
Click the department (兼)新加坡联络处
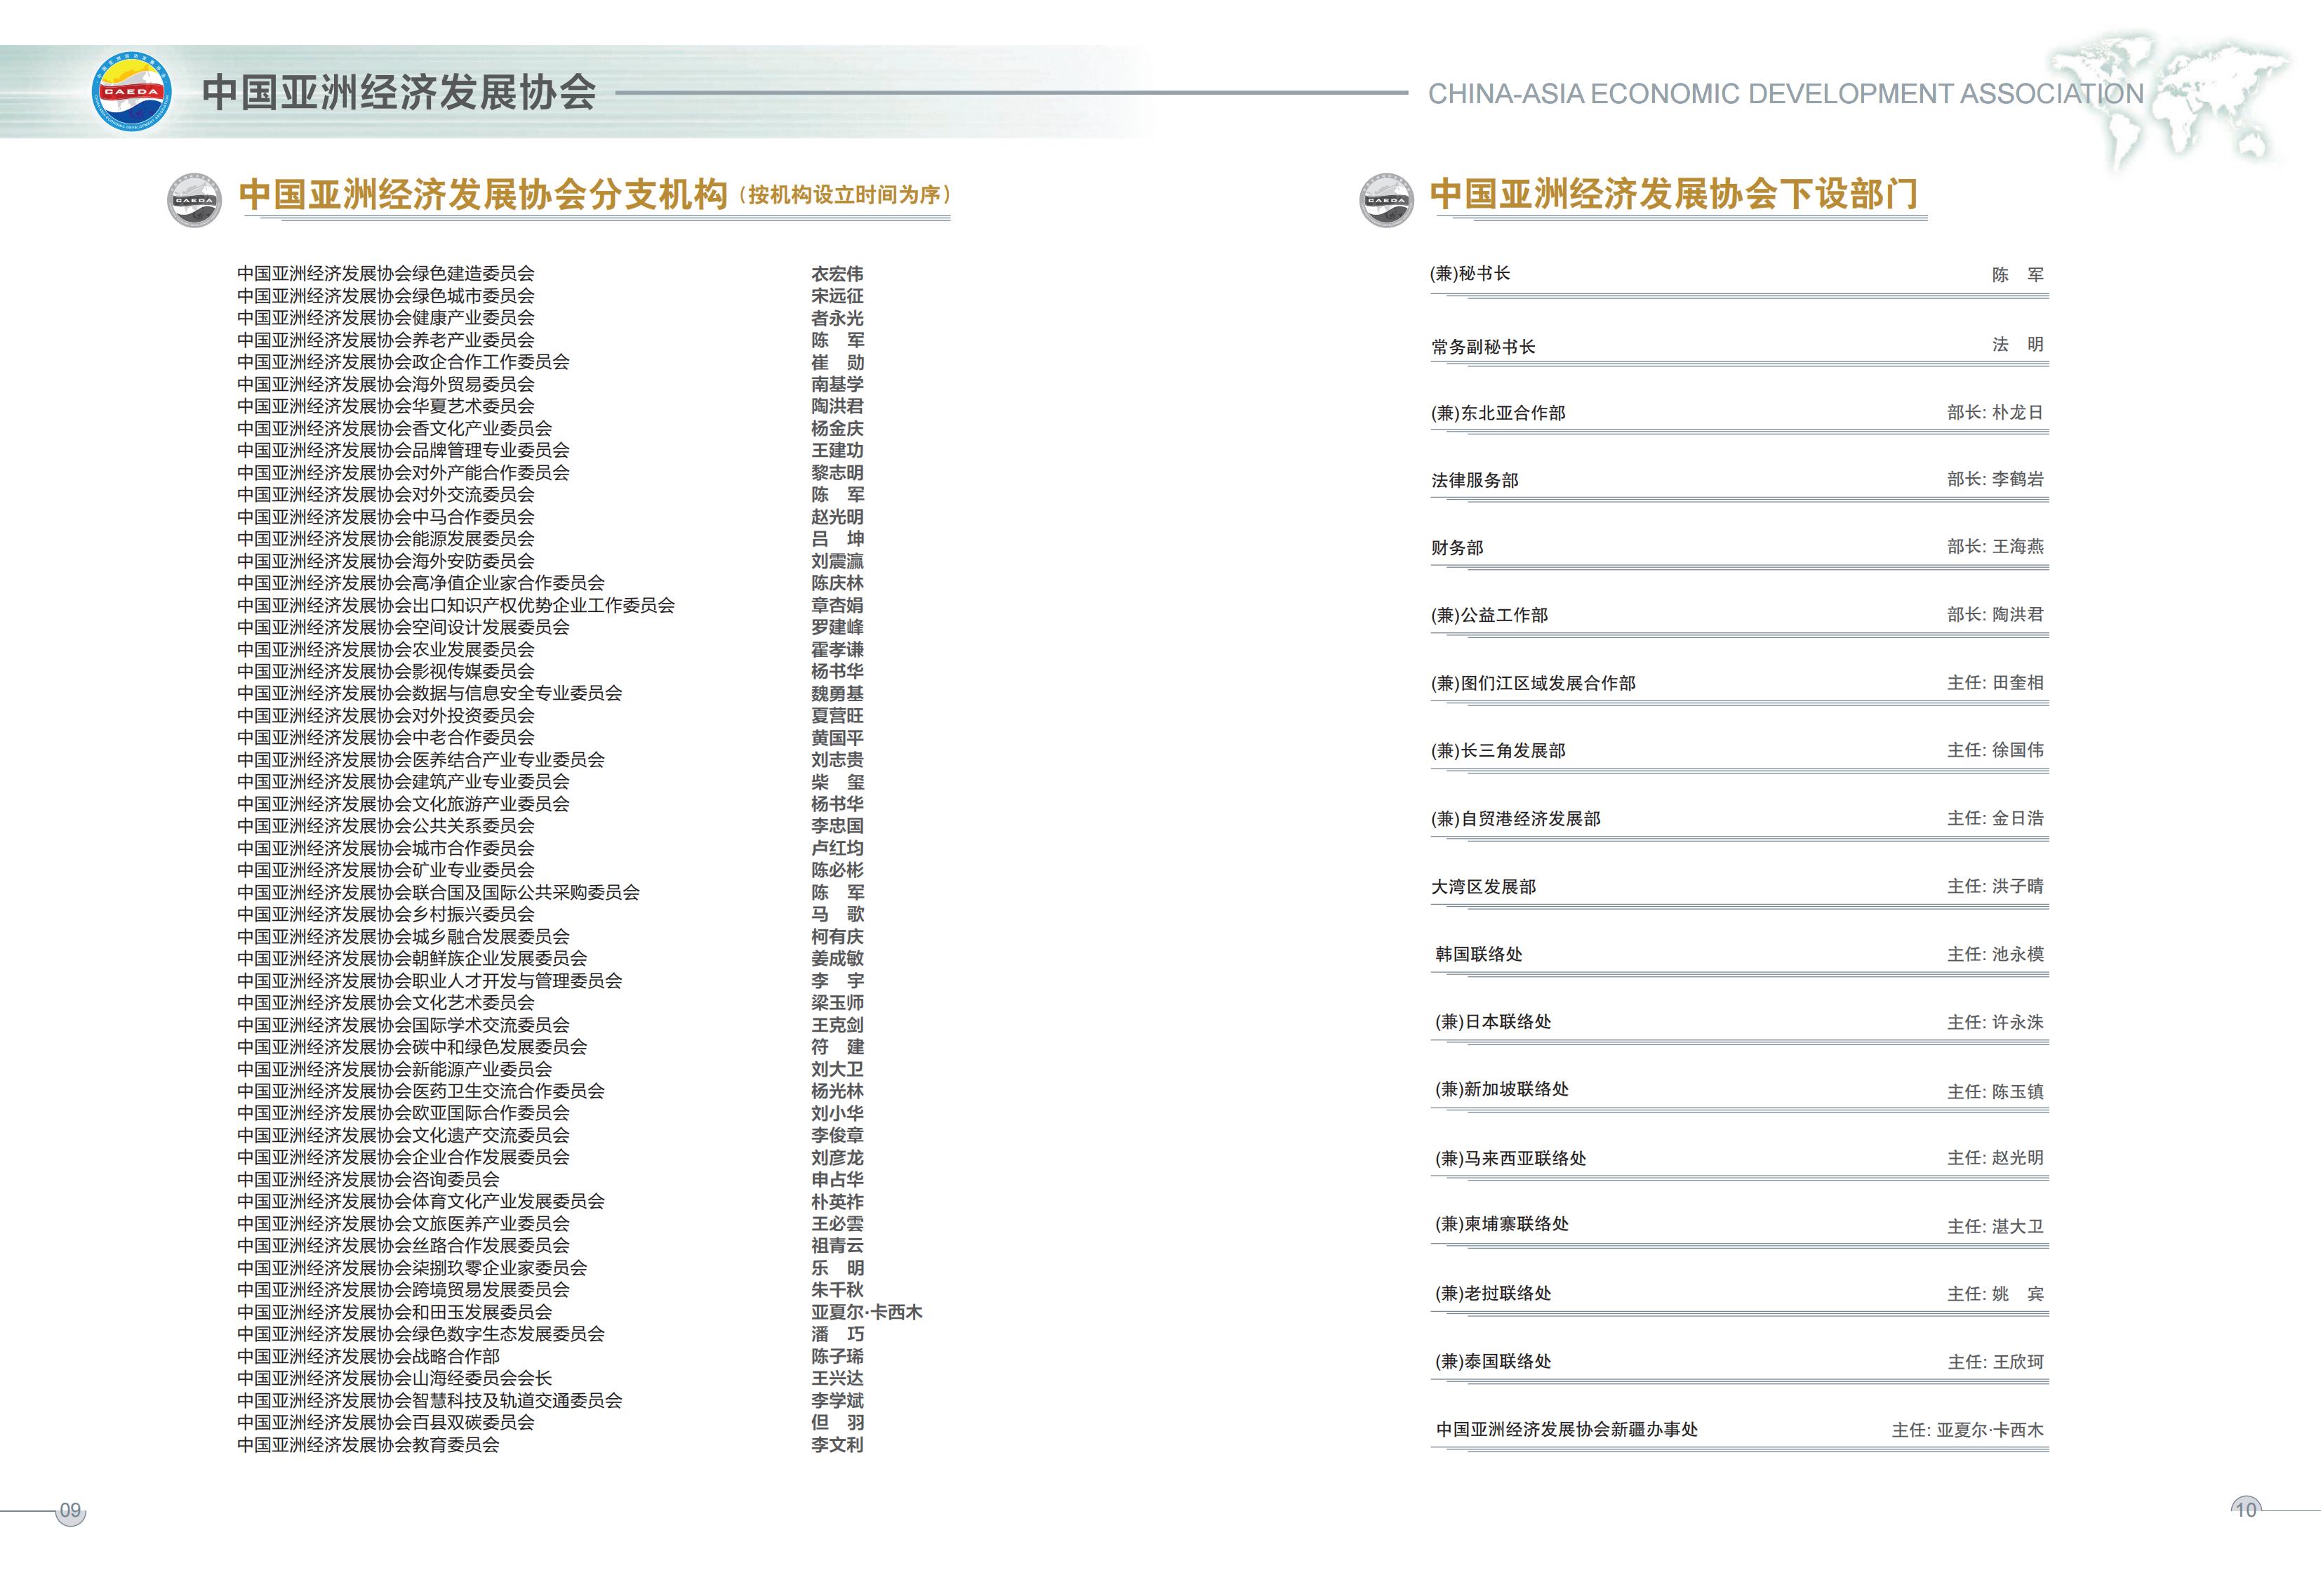pyautogui.click(x=1502, y=1089)
